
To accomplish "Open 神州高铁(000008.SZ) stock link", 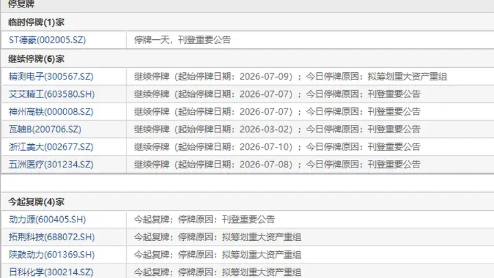I will 51,112.
